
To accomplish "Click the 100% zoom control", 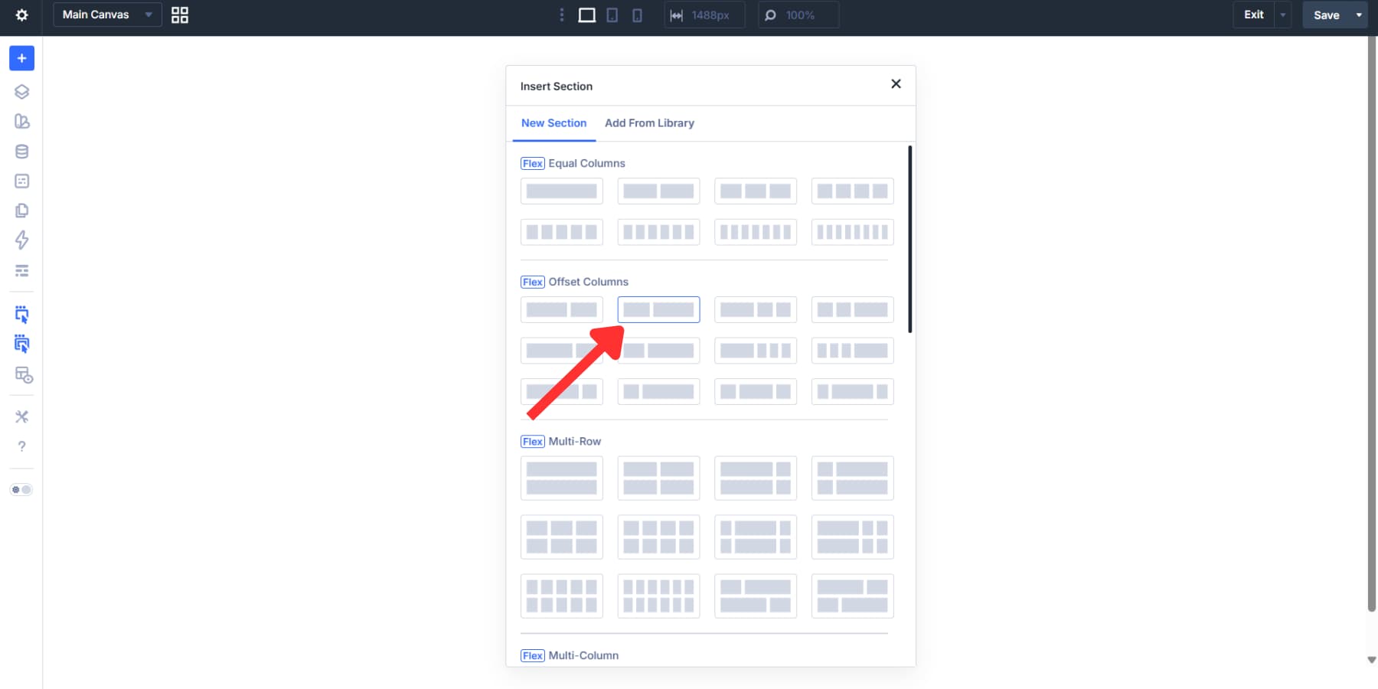I will pyautogui.click(x=798, y=15).
